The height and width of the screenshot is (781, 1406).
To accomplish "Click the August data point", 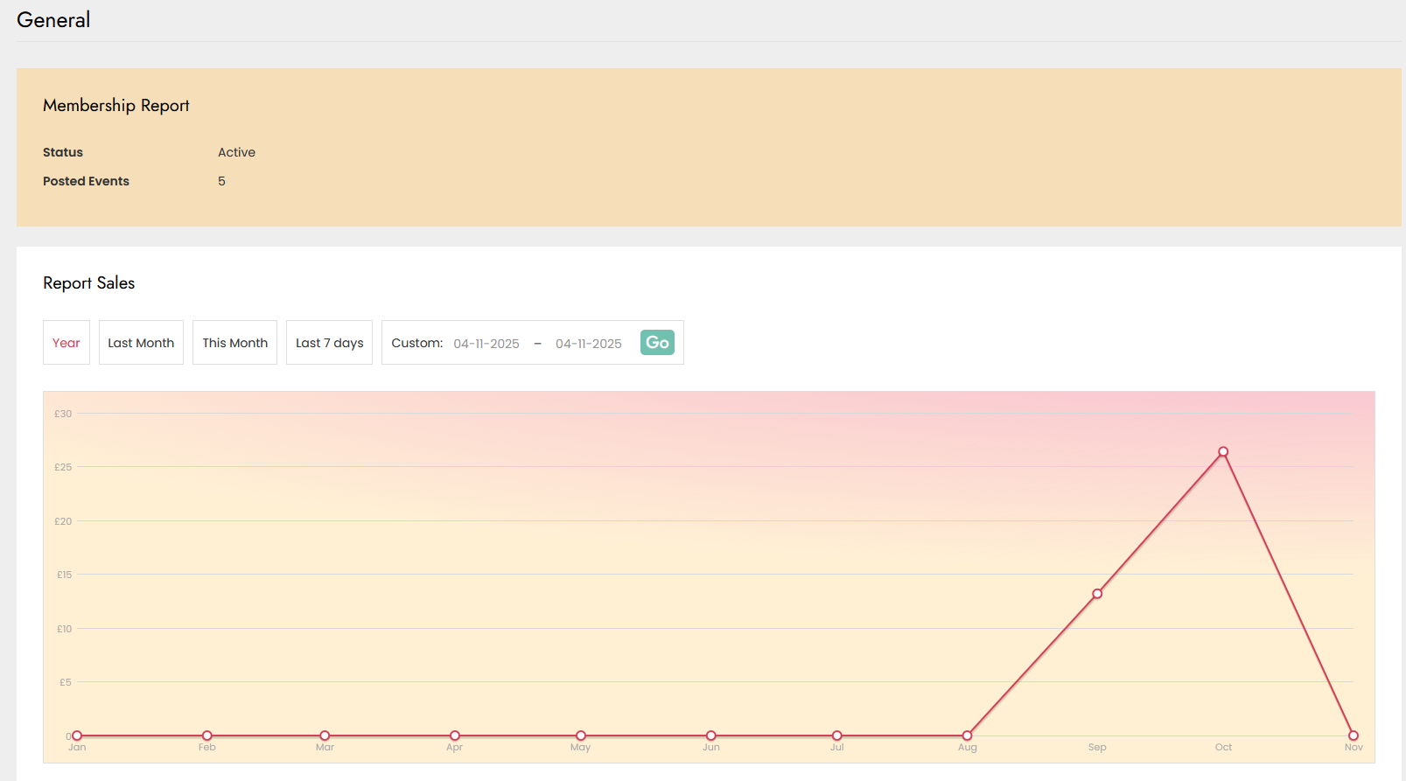I will (x=967, y=736).
